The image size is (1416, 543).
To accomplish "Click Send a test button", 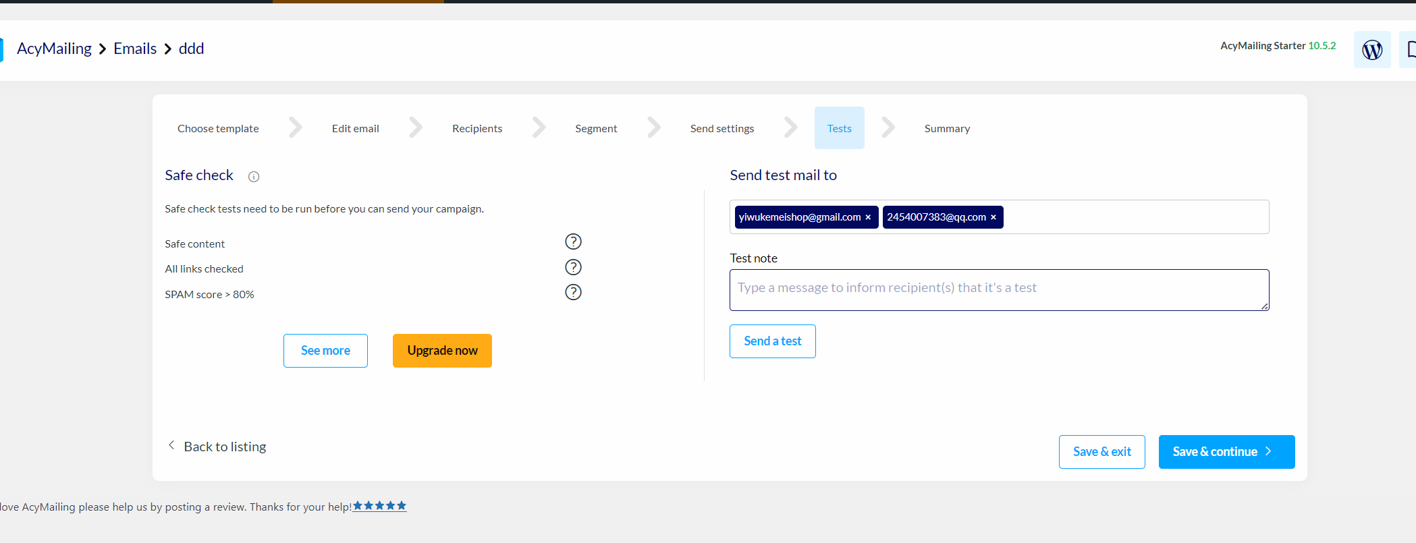I will click(x=772, y=341).
